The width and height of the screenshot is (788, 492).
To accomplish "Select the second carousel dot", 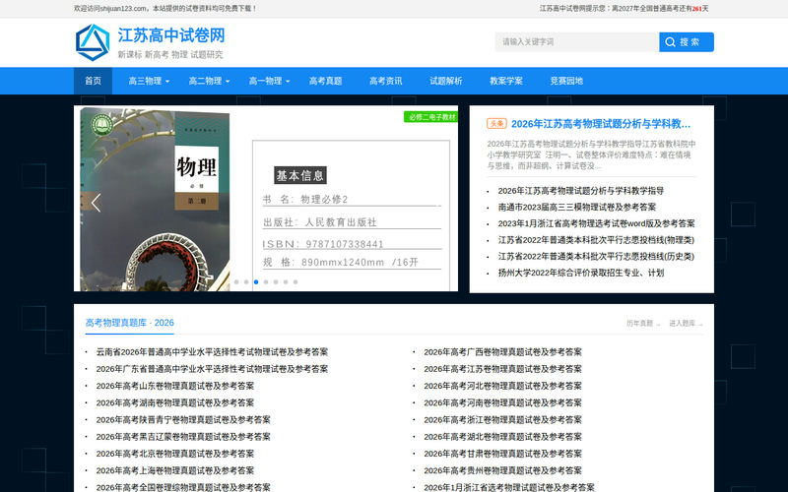I will click(x=246, y=282).
